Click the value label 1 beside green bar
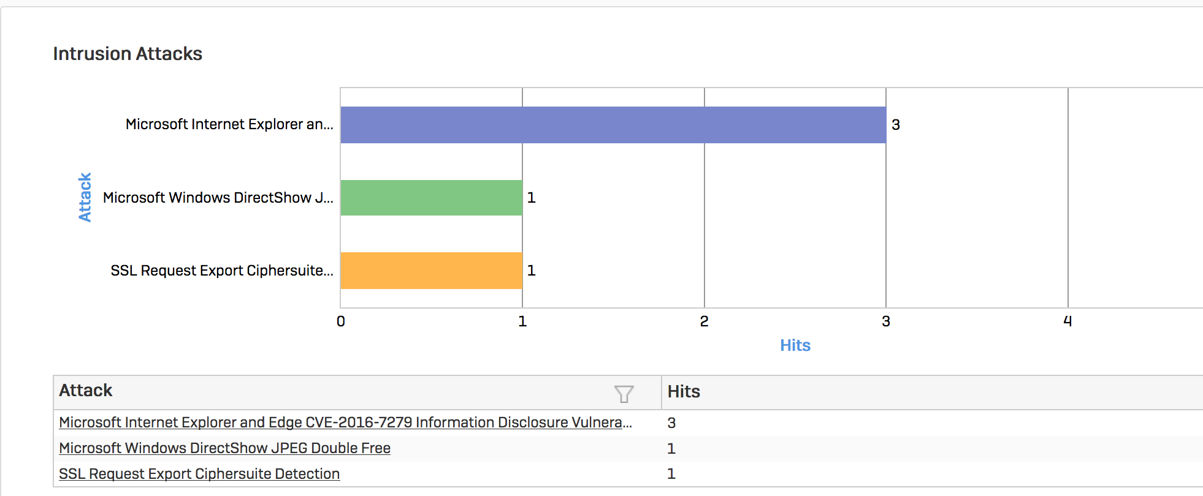 coord(532,198)
